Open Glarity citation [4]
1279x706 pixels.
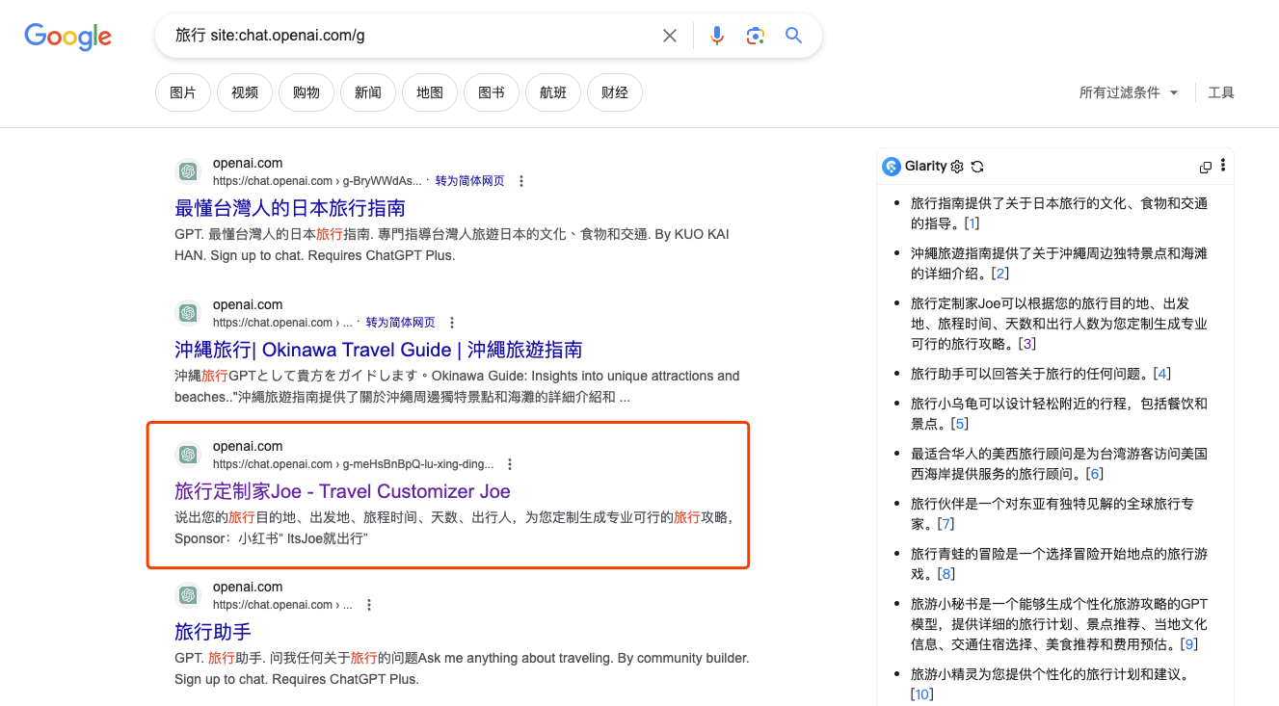point(1162,374)
